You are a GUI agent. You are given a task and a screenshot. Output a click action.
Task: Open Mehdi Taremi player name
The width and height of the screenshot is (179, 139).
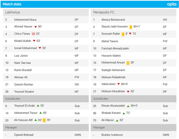tap(110, 41)
